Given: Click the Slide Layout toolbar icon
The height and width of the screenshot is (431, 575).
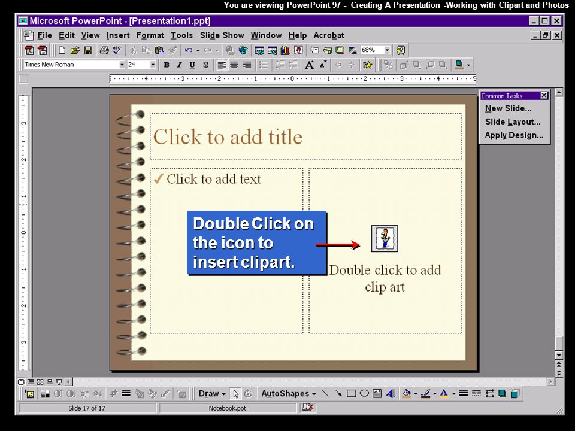Looking at the screenshot, I should [x=328, y=50].
